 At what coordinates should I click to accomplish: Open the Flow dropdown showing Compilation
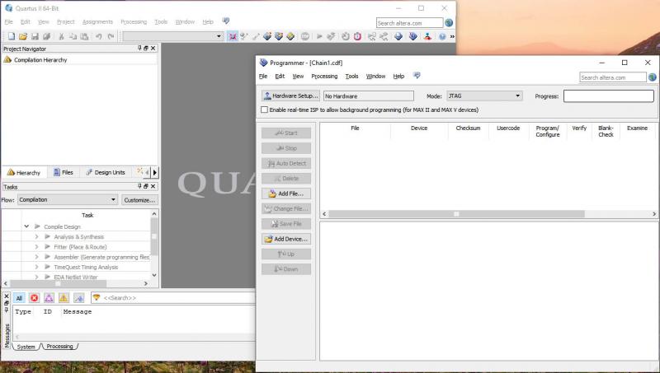[68, 199]
